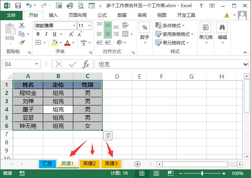Add a new sheet with plus button
Screen dimensions: 251x178
[x=138, y=164]
